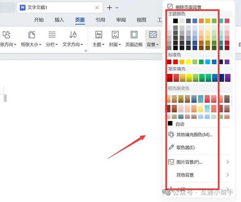Select the 页面 ribbon tab
The image size is (241, 202).
(x=80, y=20)
